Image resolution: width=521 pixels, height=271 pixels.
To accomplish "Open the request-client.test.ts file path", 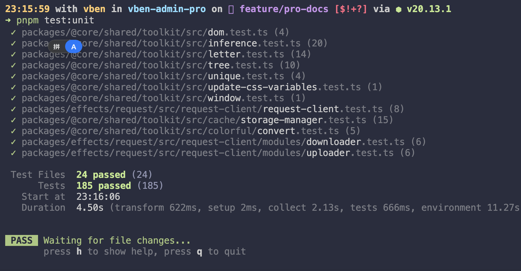I will point(202,109).
